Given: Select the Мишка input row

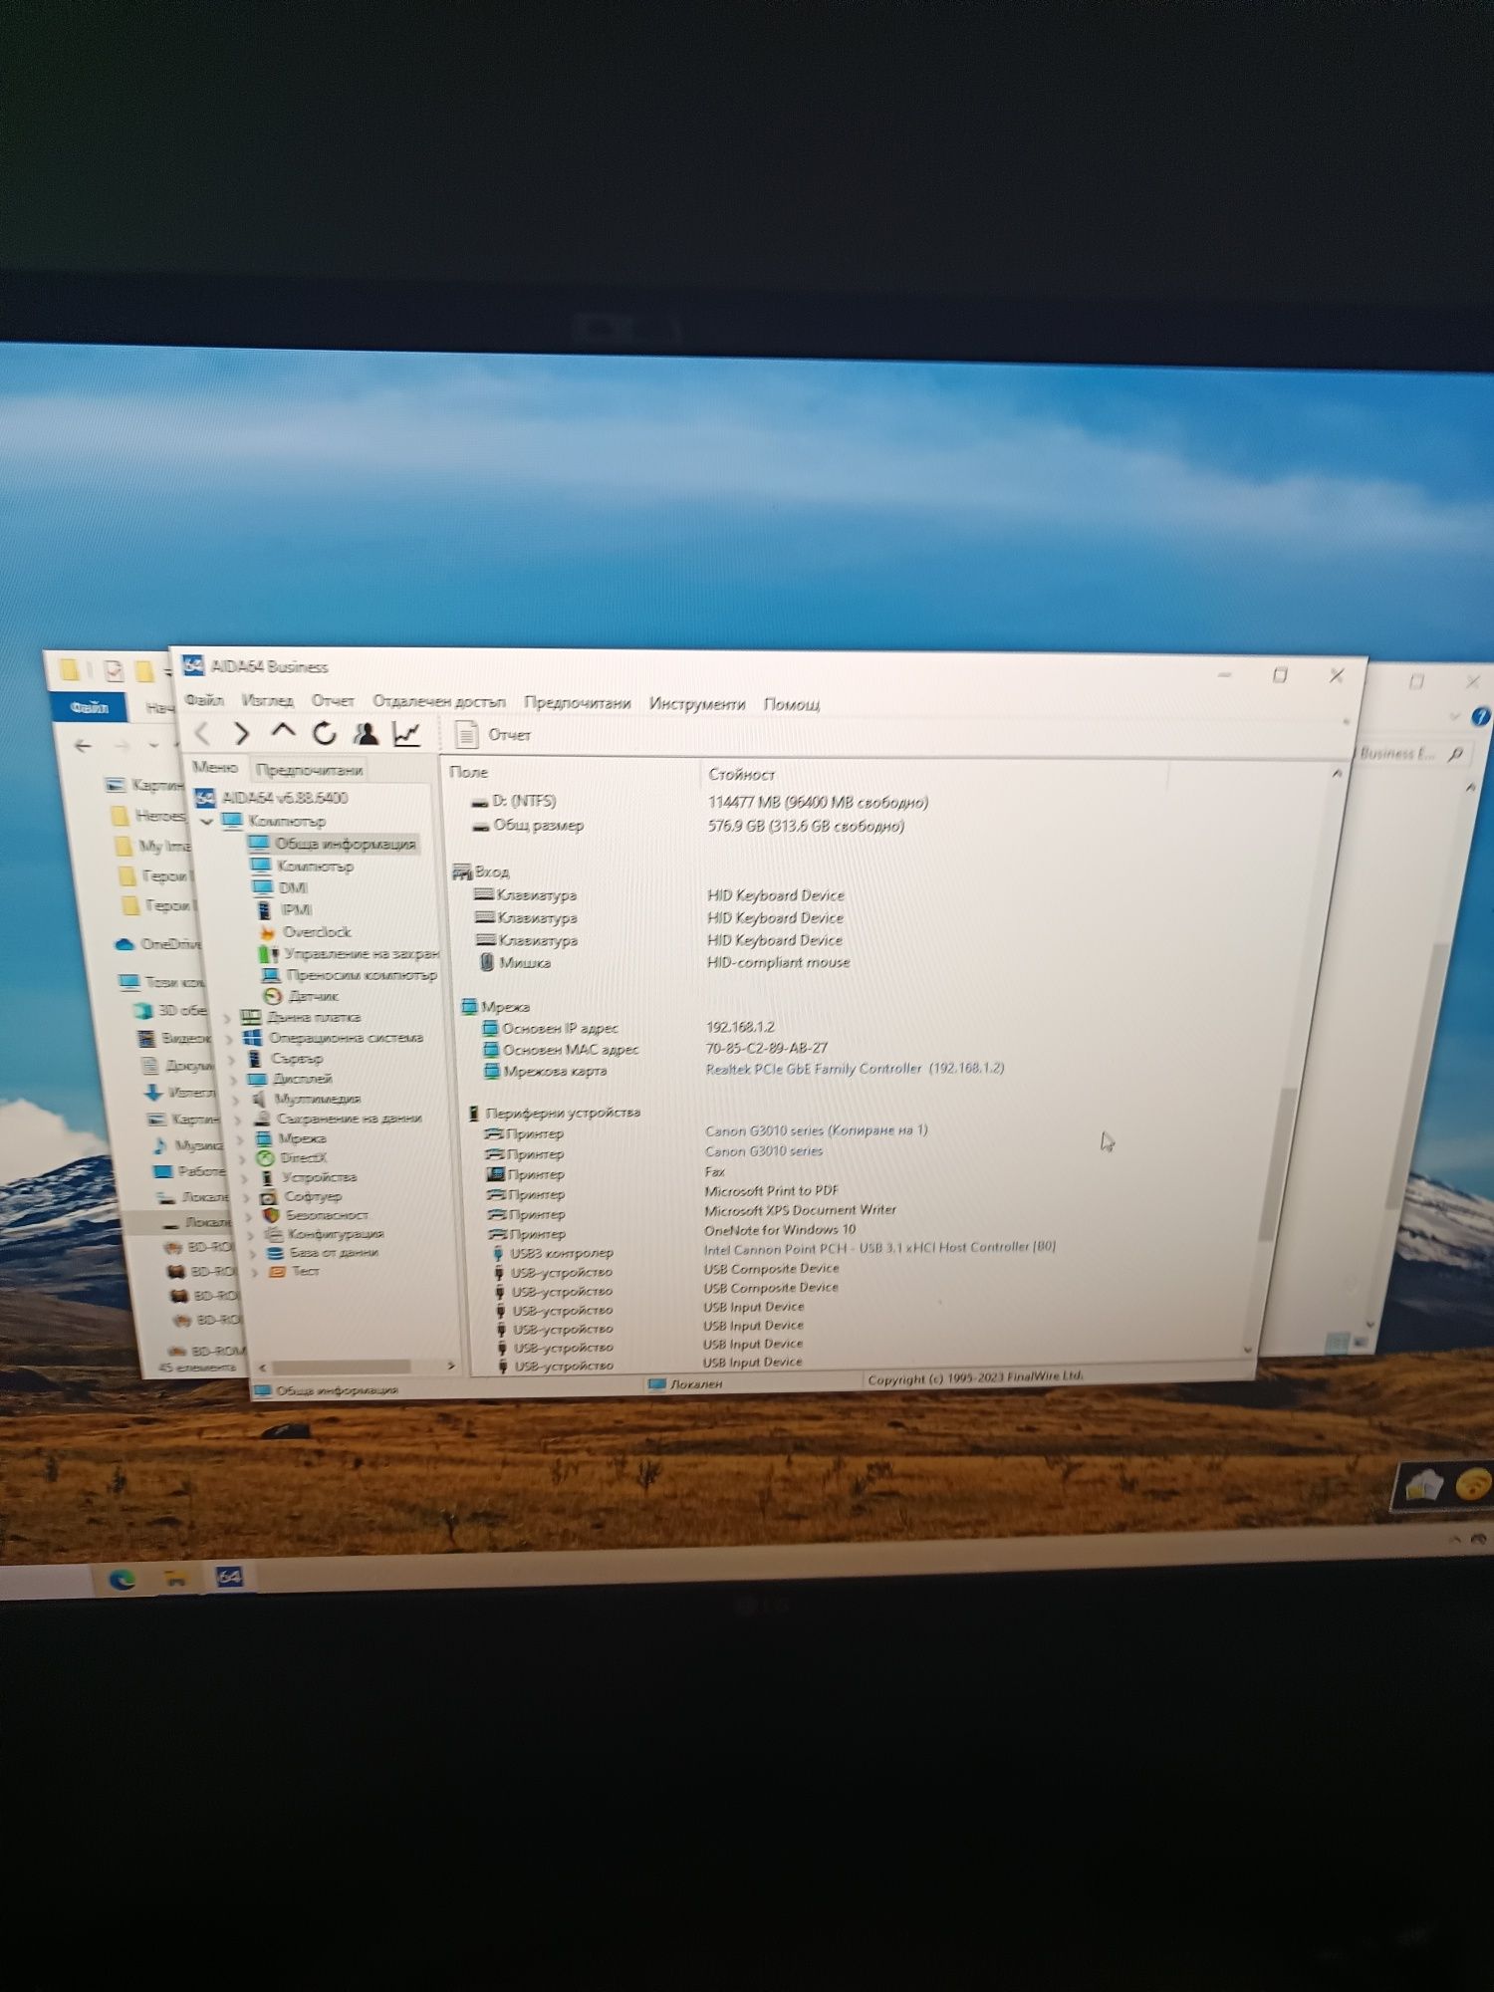Looking at the screenshot, I should pyautogui.click(x=664, y=962).
